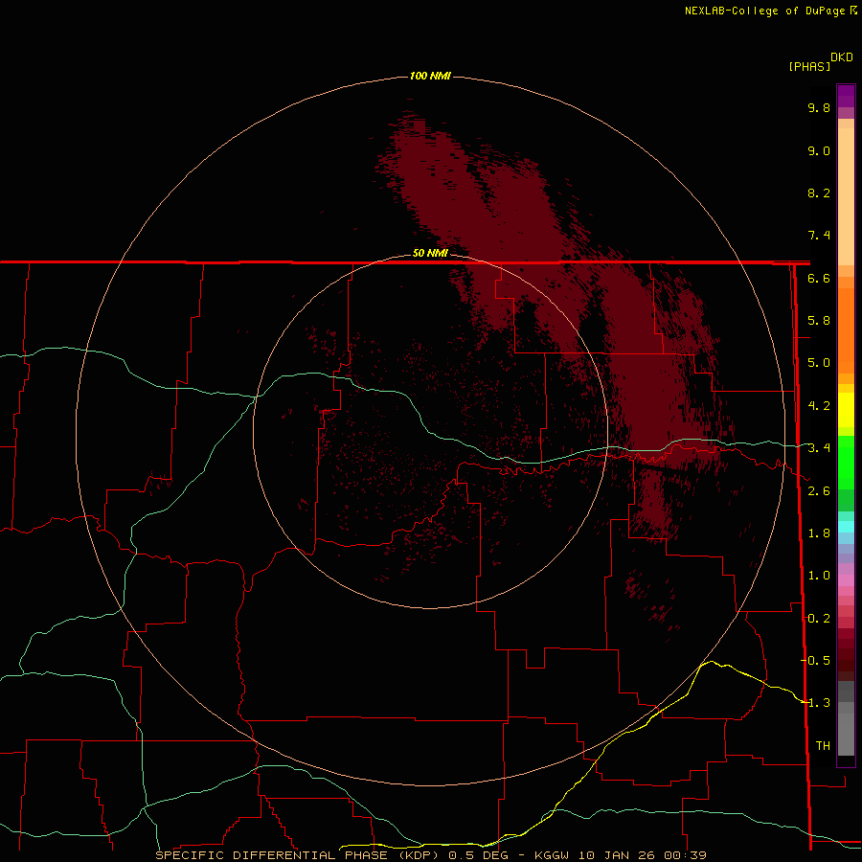Click the -1.3 value on the color scale

(x=816, y=703)
